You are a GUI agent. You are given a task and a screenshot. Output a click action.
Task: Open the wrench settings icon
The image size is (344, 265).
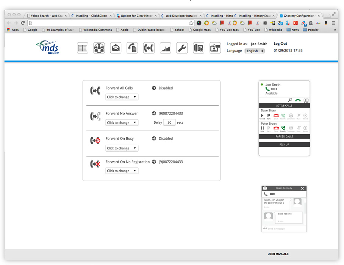tap(182, 48)
